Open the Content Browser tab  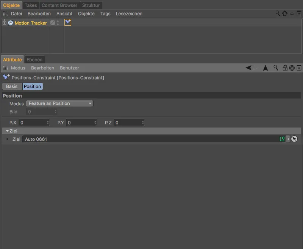(x=59, y=5)
